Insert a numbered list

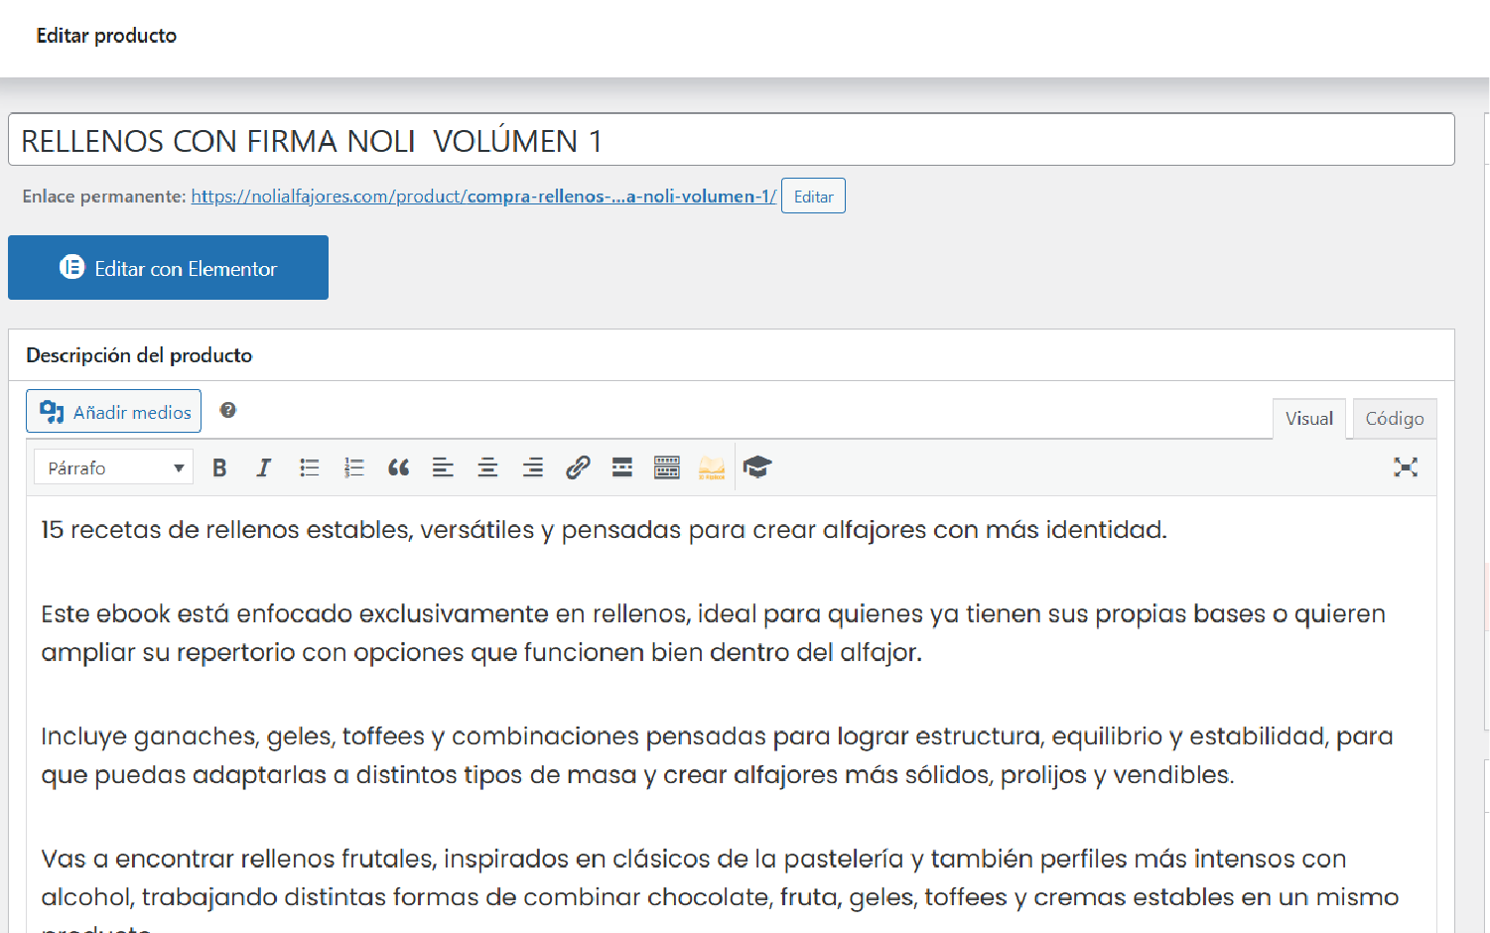(x=354, y=467)
